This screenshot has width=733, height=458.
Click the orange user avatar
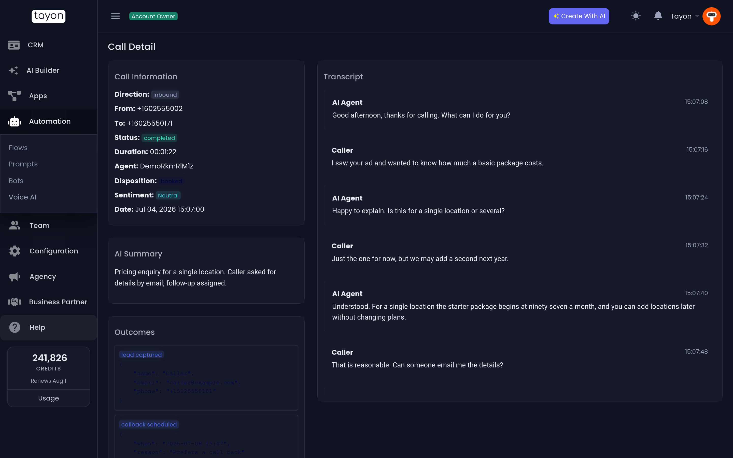pos(711,16)
